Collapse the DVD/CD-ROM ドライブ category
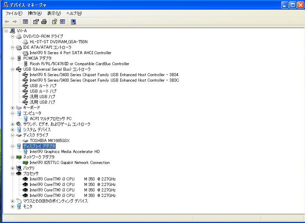305x223 pixels. point(13,36)
